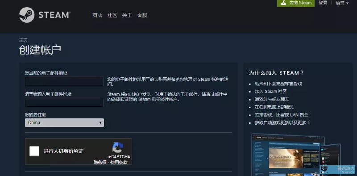This screenshot has width=357, height=176.
Task: Click the 游戏时与好友聊天 bullet
Action: coord(272,100)
